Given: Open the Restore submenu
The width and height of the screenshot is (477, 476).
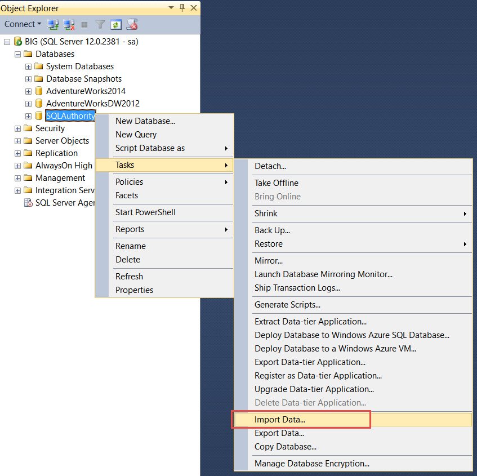Looking at the screenshot, I should 353,244.
